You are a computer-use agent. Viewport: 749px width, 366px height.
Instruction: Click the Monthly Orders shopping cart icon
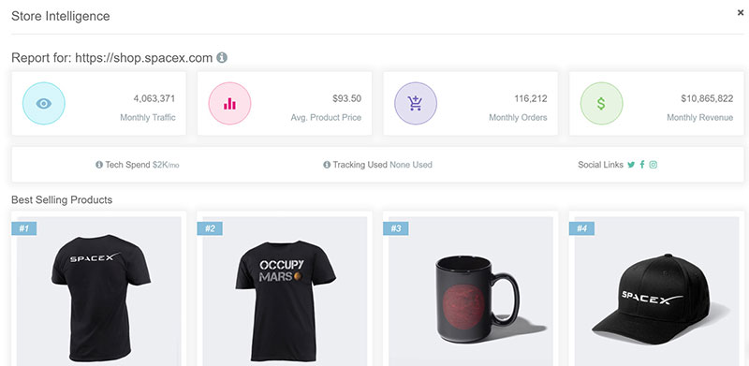click(416, 103)
